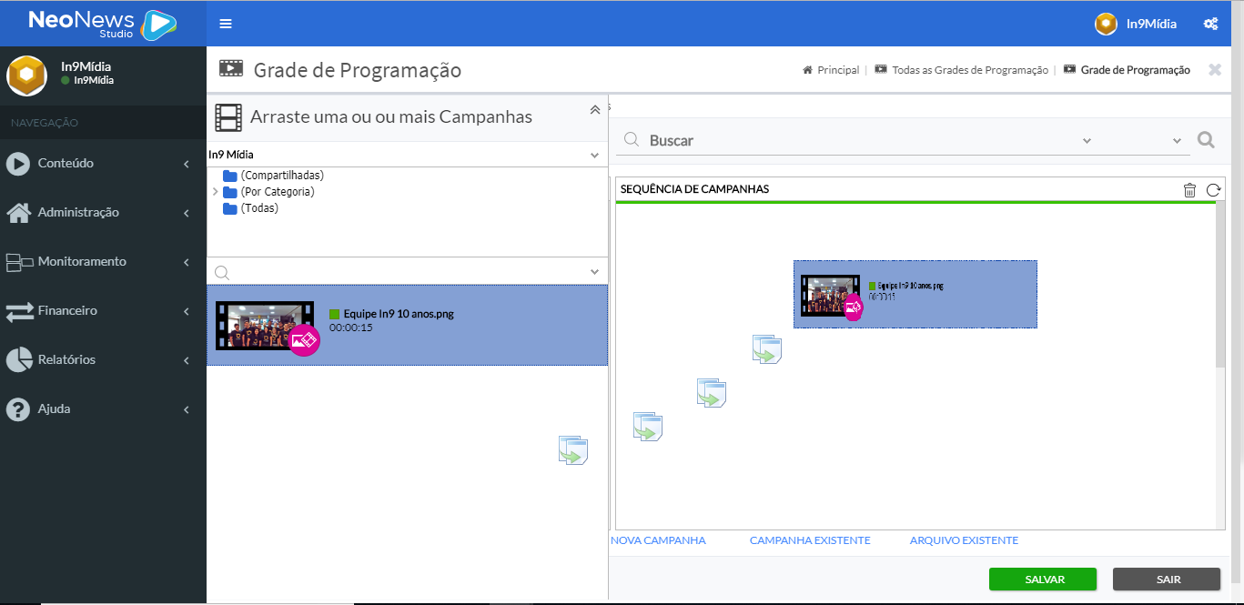Image resolution: width=1244 pixels, height=605 pixels.
Task: Click the pink media badge on Equipe In9 thumbnail
Action: click(x=304, y=339)
